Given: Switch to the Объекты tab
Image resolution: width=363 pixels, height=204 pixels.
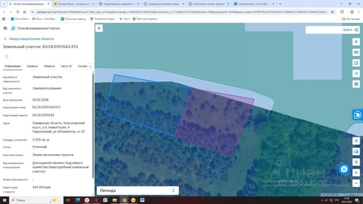Looking at the screenshot, I should (x=49, y=66).
